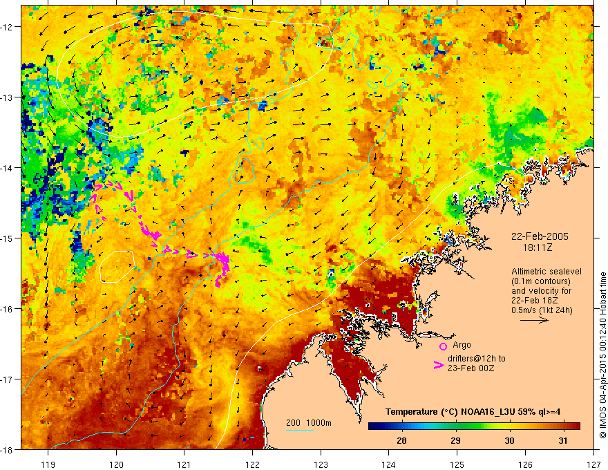Viewport: 608px width, 470px height.
Task: Click latitude axis label -13
Action: coord(7,97)
